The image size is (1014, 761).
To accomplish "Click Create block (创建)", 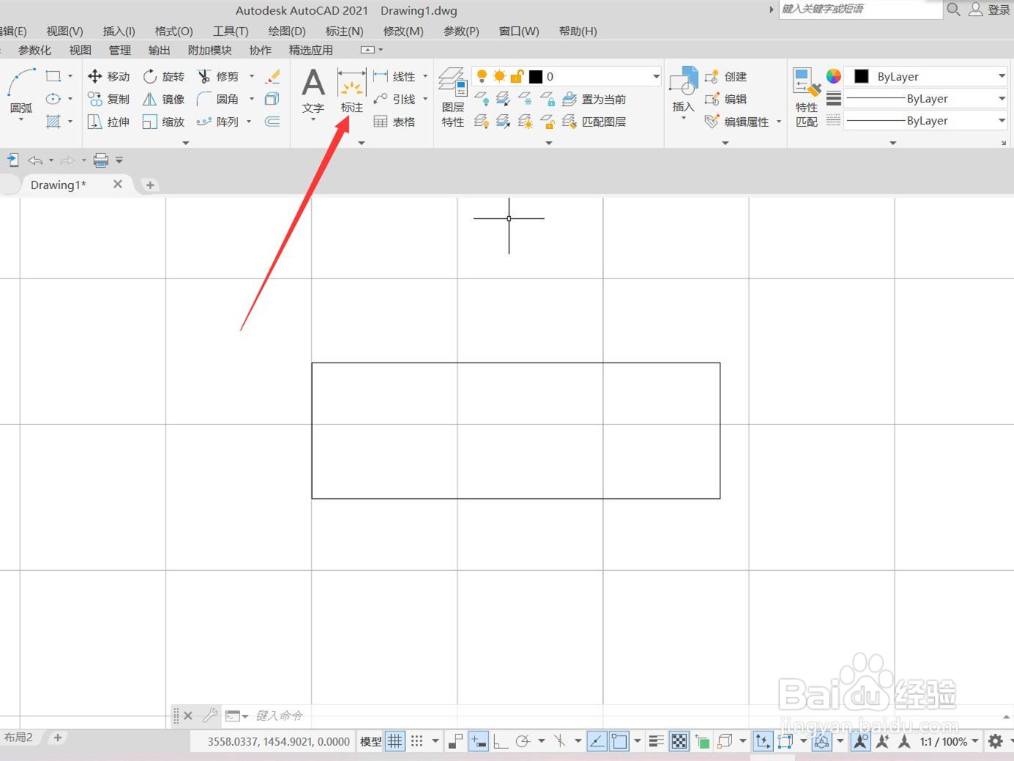I will click(726, 76).
